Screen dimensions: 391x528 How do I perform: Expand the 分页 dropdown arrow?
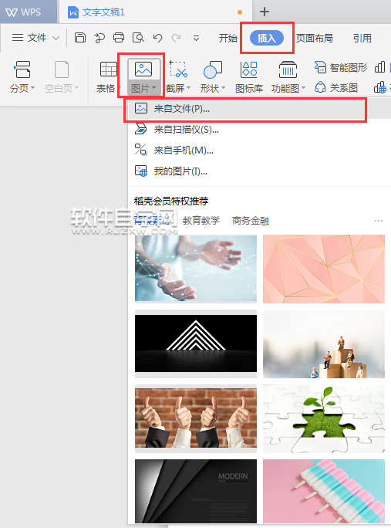coord(33,88)
